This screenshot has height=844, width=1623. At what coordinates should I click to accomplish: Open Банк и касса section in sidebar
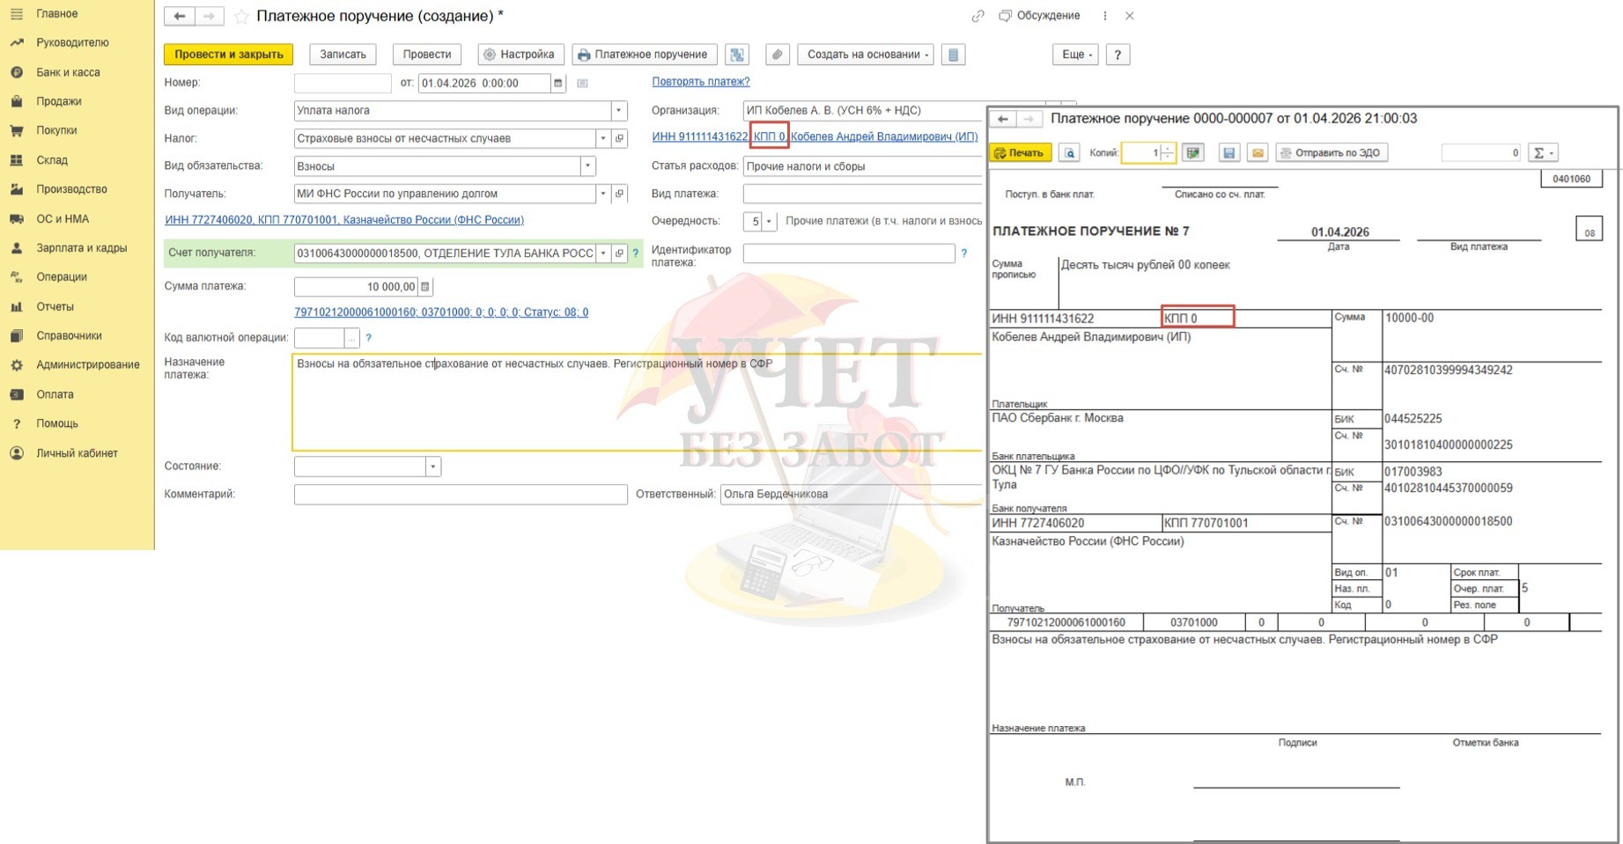point(68,72)
